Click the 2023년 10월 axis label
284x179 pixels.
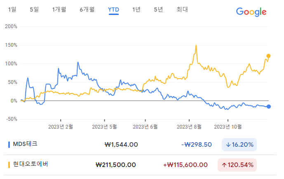[x=228, y=126]
